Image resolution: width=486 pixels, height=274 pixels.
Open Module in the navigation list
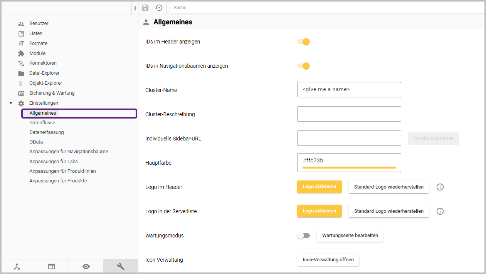pyautogui.click(x=37, y=53)
